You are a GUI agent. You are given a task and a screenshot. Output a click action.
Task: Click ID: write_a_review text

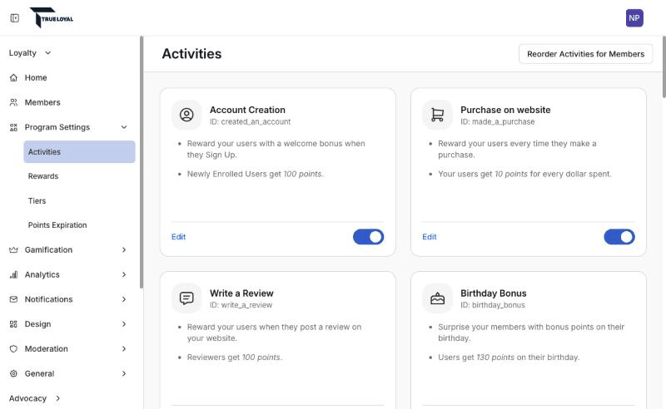(241, 305)
